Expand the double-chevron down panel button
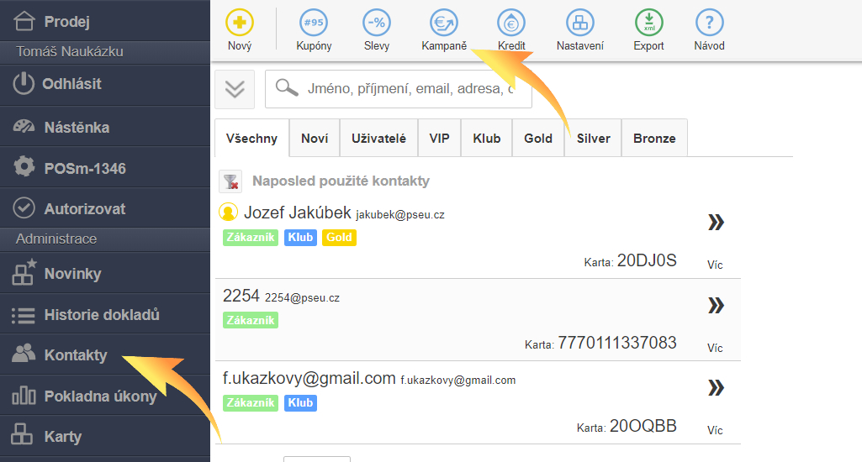The height and width of the screenshot is (462, 862). pos(235,89)
